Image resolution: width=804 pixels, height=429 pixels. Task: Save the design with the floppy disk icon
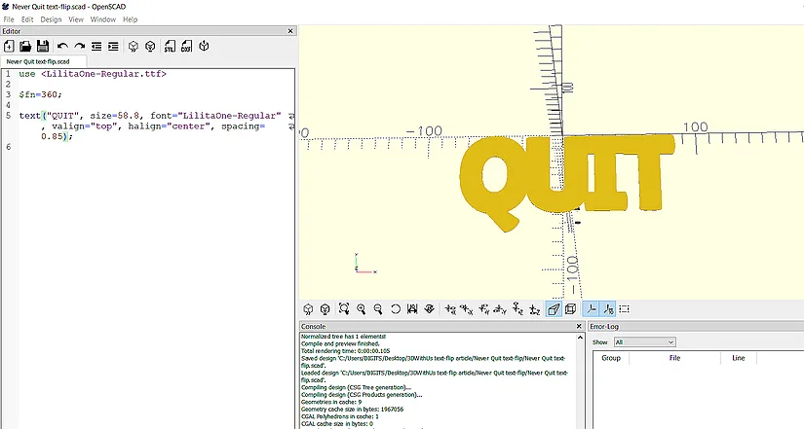click(x=43, y=46)
